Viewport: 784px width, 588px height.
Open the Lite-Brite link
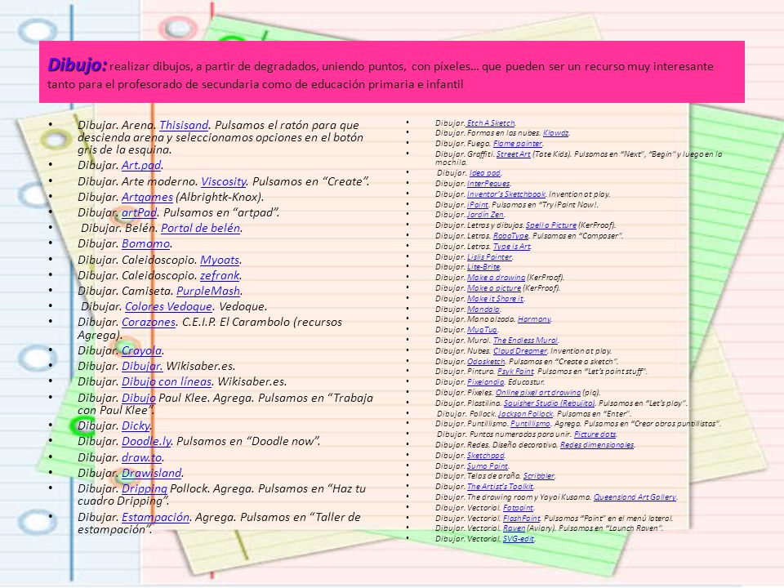(483, 267)
